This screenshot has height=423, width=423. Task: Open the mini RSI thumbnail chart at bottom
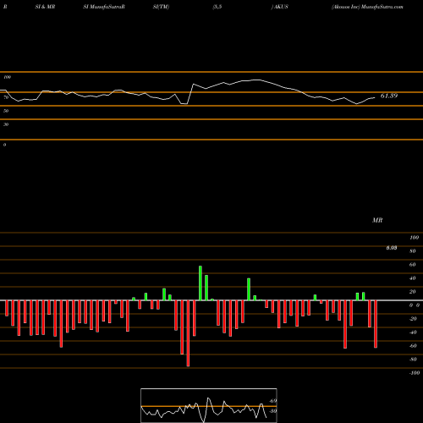pos(209,405)
